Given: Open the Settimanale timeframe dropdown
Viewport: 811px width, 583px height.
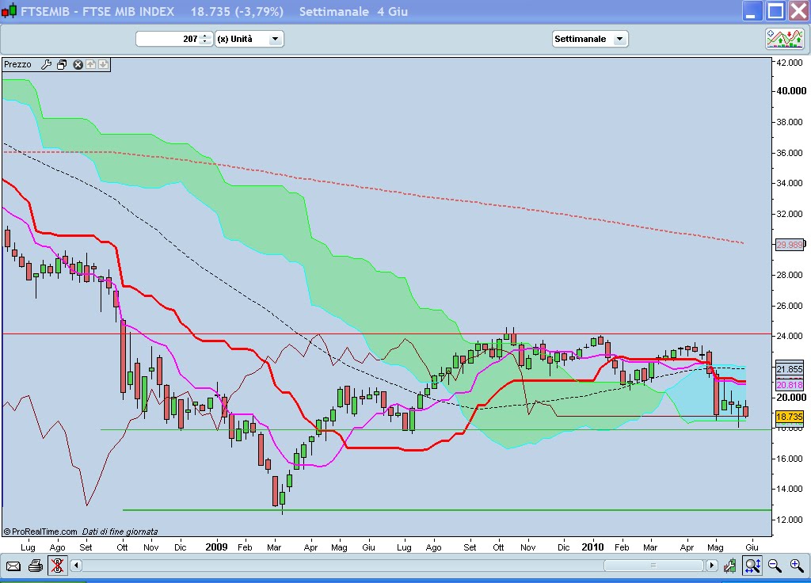Looking at the screenshot, I should pos(589,39).
